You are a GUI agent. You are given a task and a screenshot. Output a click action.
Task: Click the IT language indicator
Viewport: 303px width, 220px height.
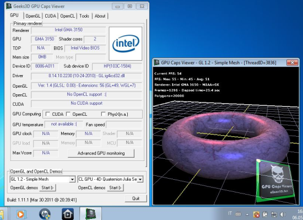coord(230,213)
